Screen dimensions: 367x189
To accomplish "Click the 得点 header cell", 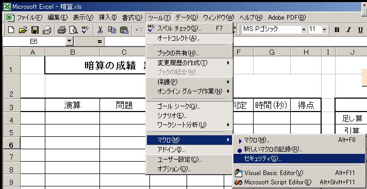I will click(306, 105).
